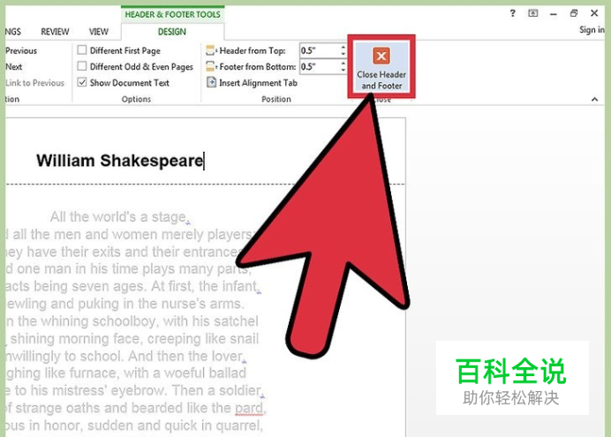The image size is (611, 437).
Task: Minimize the Word window
Action: [554, 14]
